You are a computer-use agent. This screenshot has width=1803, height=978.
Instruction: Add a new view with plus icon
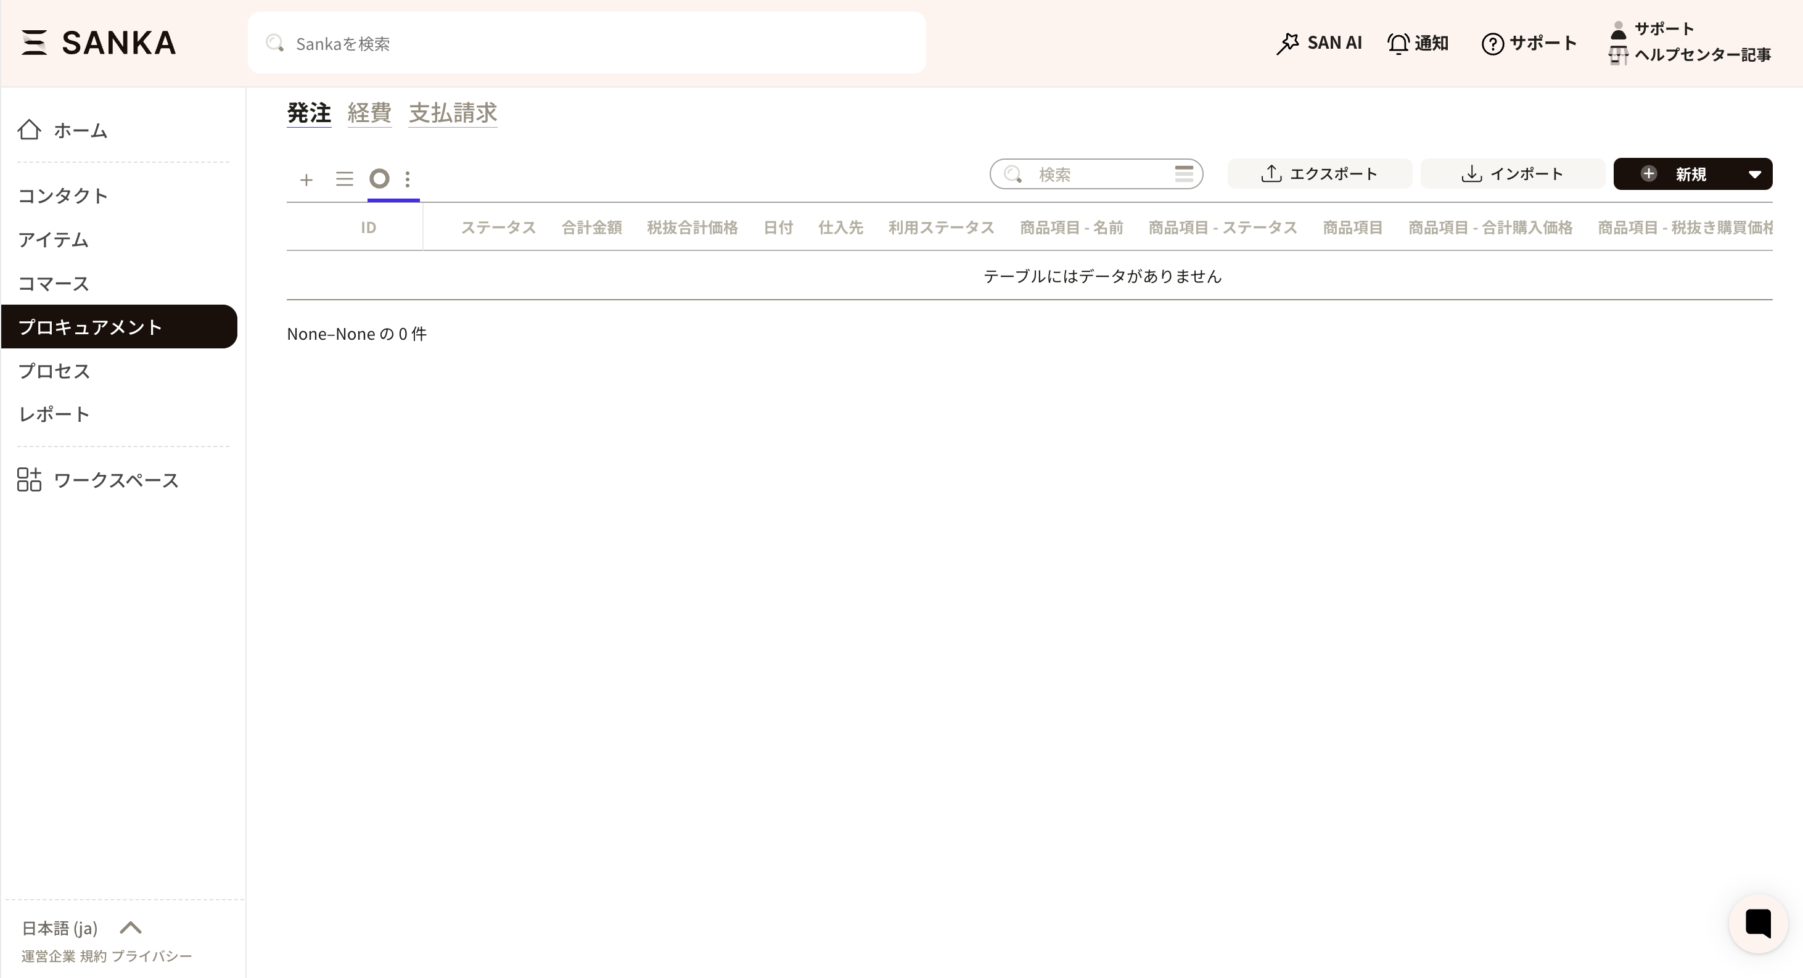point(306,180)
